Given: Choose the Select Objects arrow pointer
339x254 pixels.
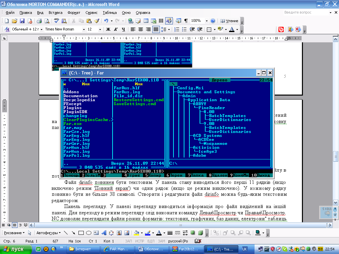Looking at the screenshot, I should pos(29,233).
